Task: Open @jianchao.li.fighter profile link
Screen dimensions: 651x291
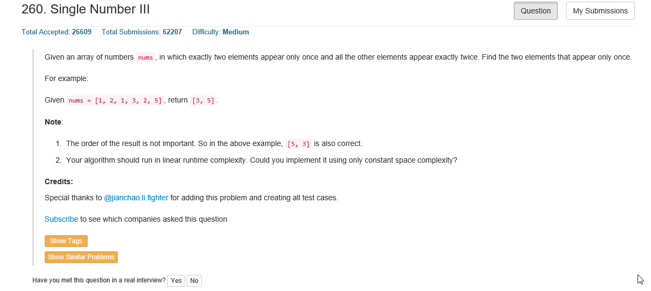Action: coord(136,198)
